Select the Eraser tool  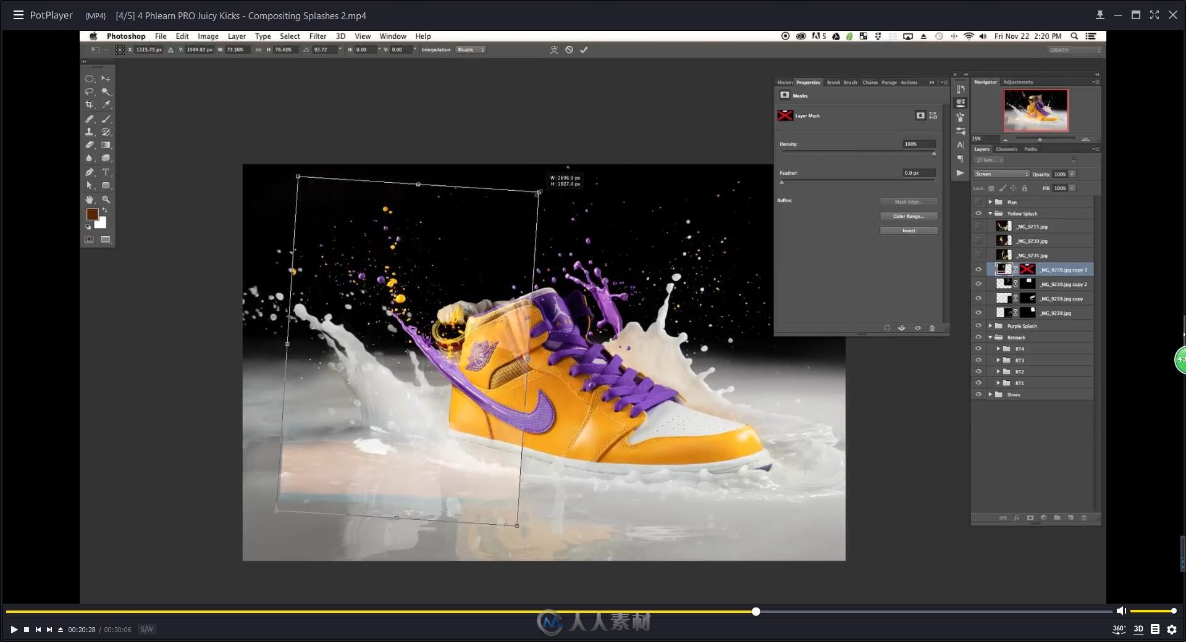[89, 145]
